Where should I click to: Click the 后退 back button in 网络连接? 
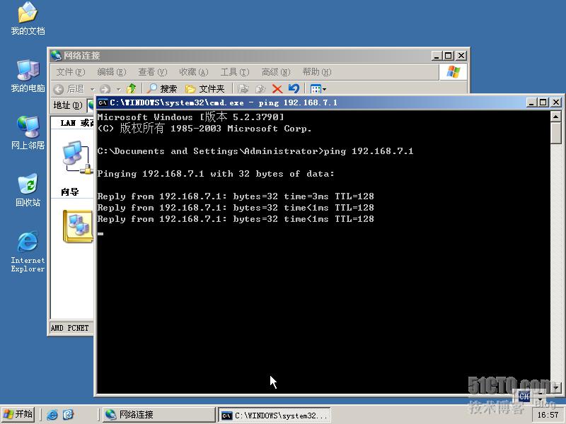[x=69, y=89]
